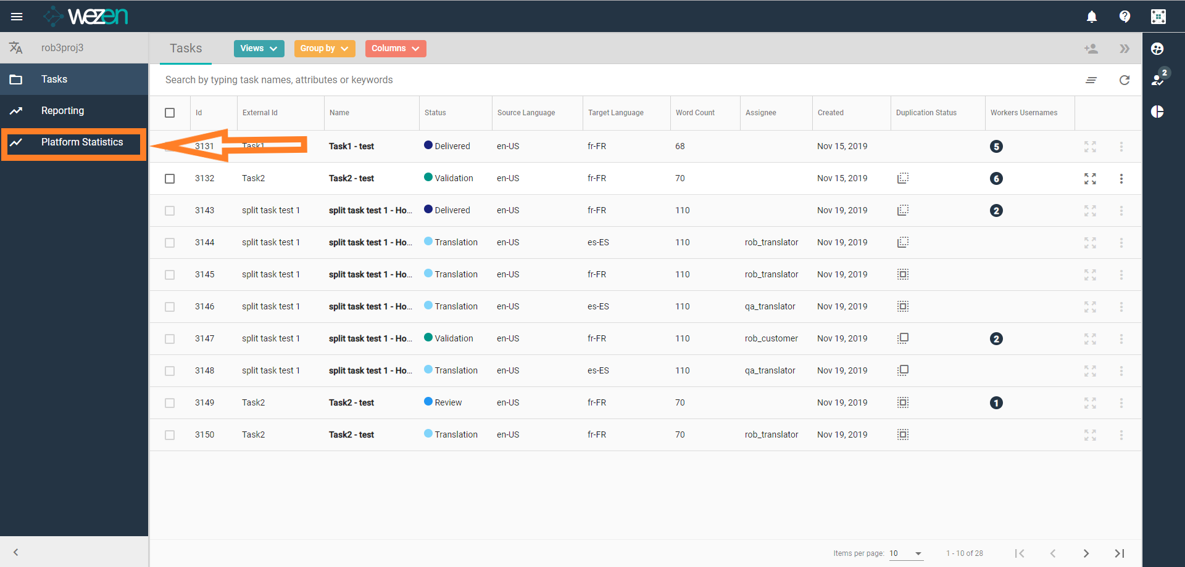Select the Tasks tab heading
The image size is (1185, 567).
click(186, 48)
